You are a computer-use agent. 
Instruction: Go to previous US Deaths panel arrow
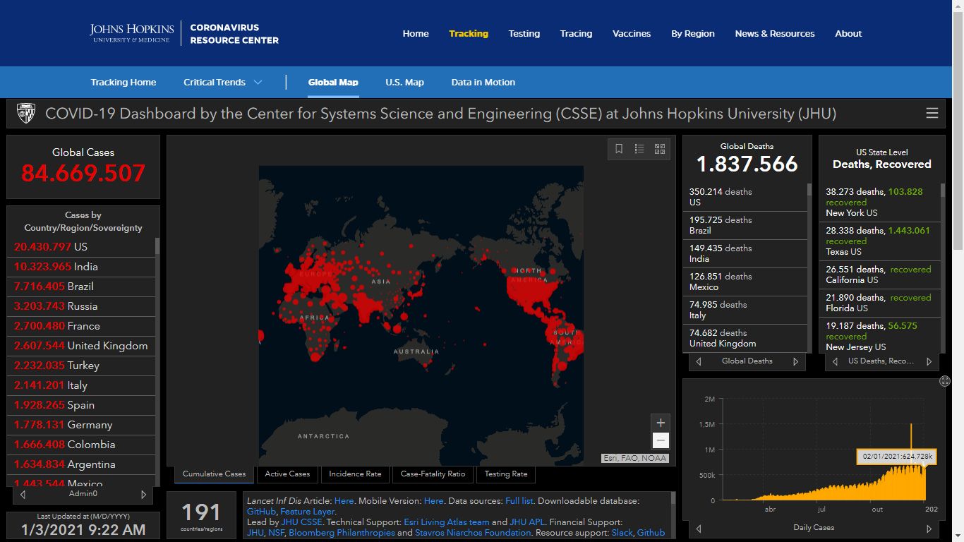click(x=835, y=361)
